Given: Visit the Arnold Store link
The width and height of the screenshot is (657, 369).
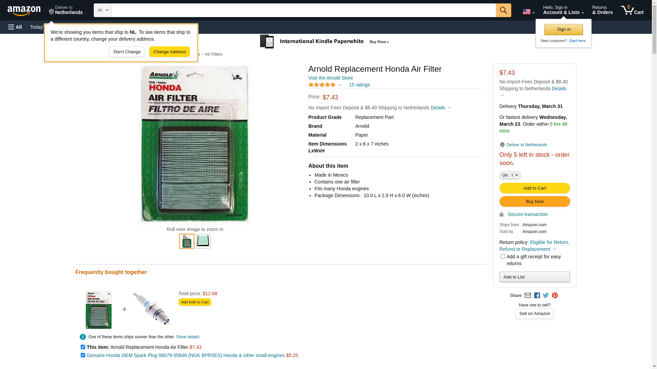Looking at the screenshot, I should (331, 78).
